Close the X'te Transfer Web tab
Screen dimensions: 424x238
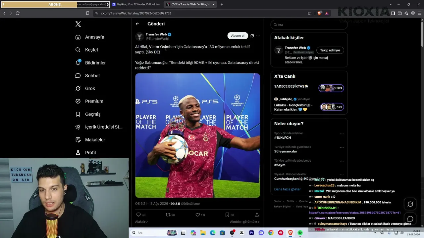tap(213, 4)
